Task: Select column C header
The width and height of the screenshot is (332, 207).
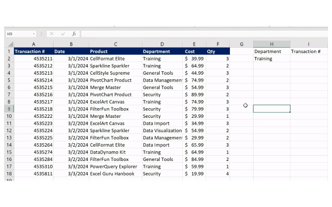Action: [x=115, y=44]
